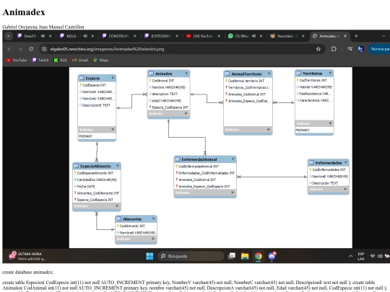Open the browser extensions puzzle icon
The width and height of the screenshot is (390, 292).
tap(334, 49)
